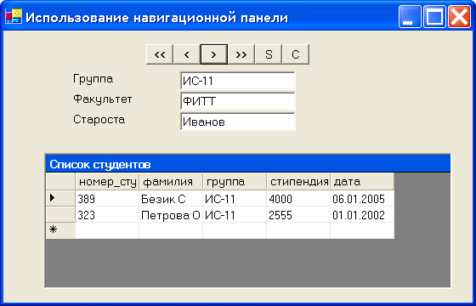This screenshot has width=476, height=306.
Task: Maximize the window
Action: (x=434, y=17)
